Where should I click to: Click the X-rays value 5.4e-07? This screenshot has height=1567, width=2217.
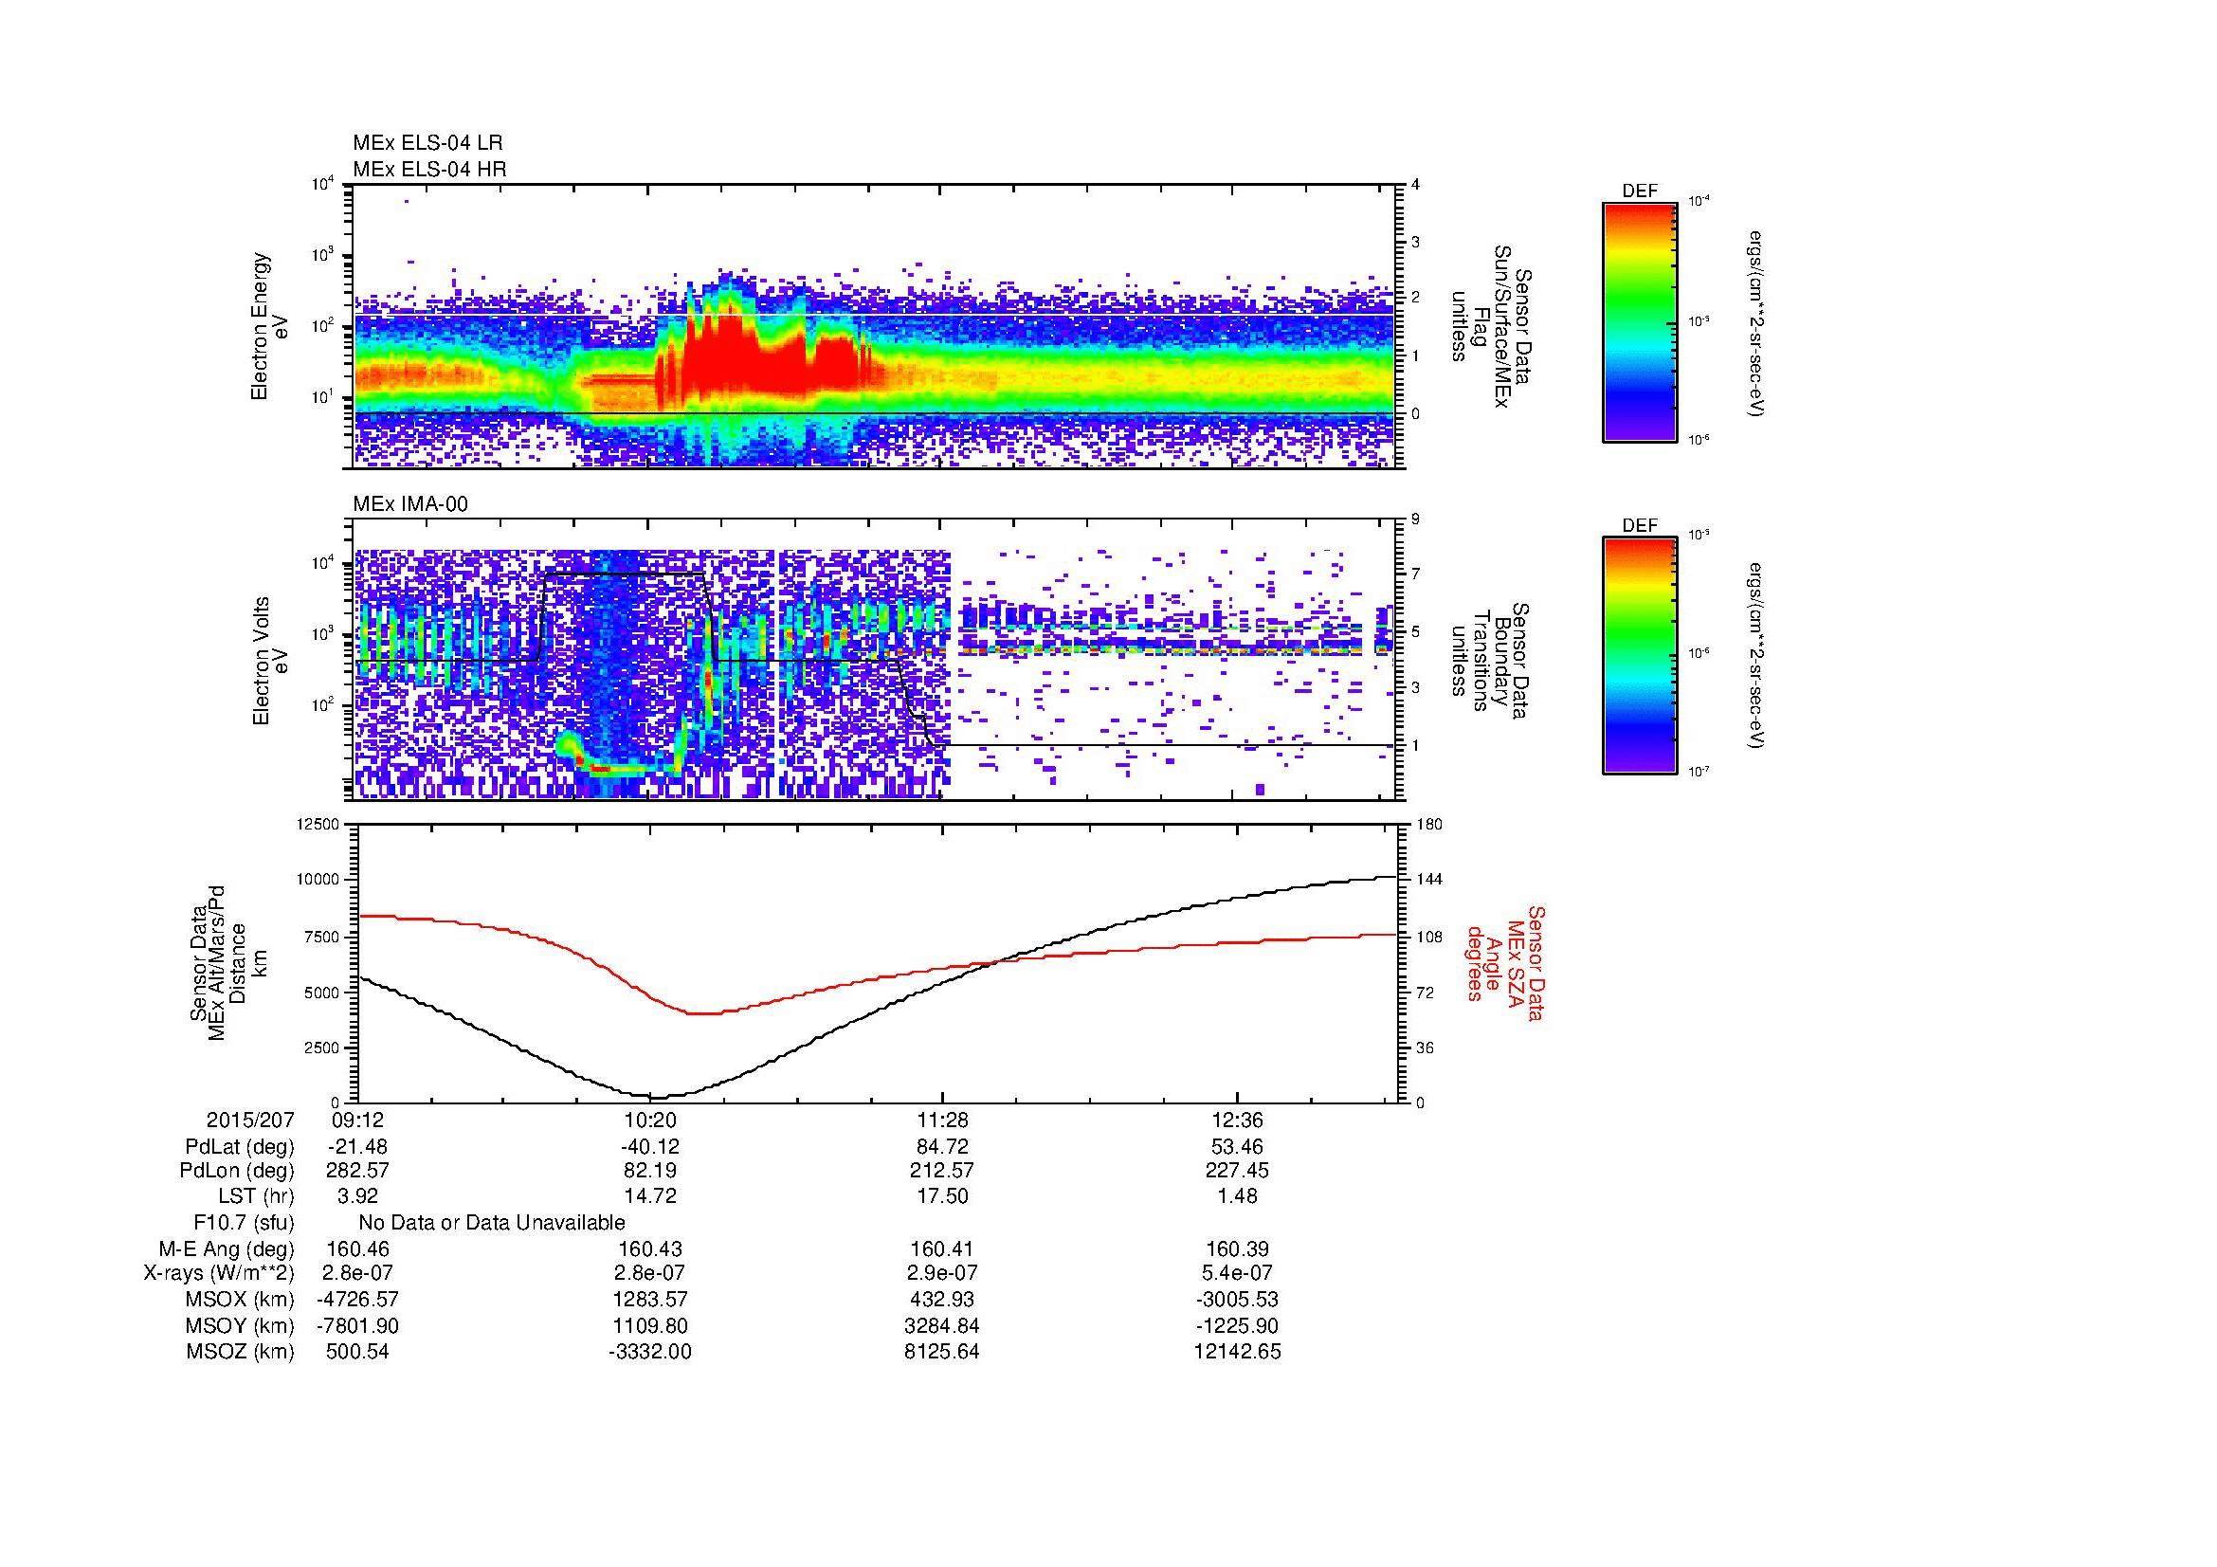coord(1237,1273)
